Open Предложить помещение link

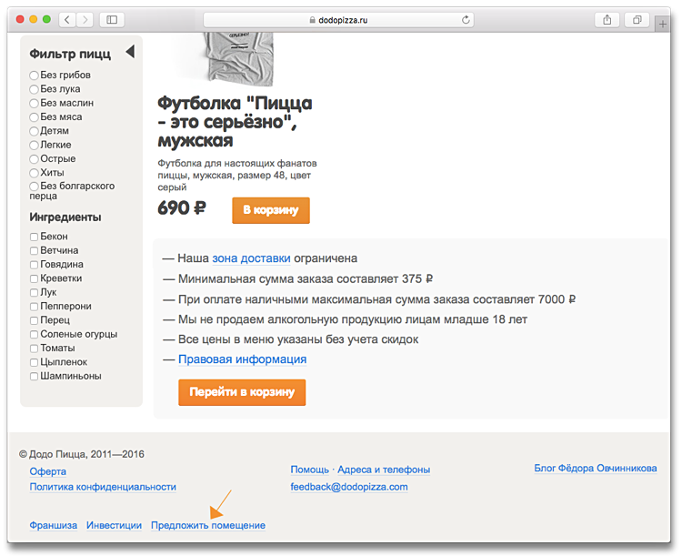coord(208,526)
